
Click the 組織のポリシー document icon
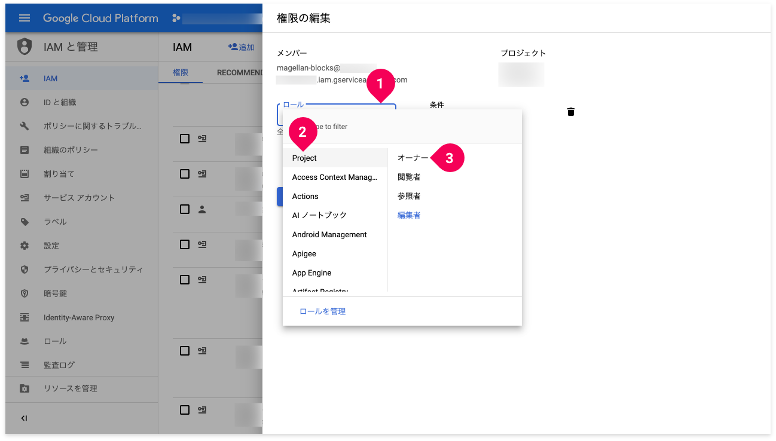tap(25, 150)
